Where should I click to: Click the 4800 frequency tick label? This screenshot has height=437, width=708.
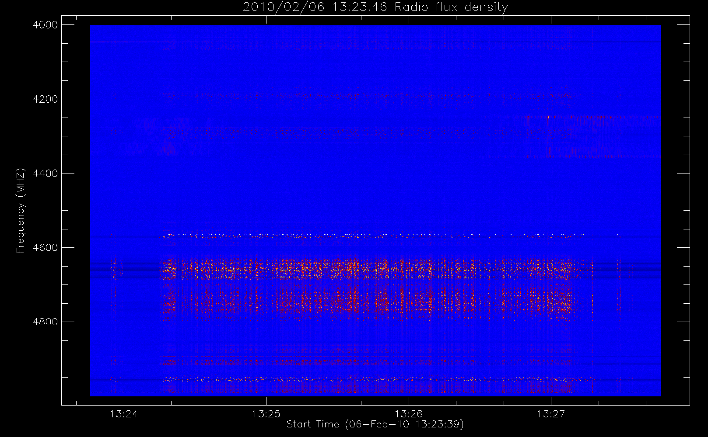coord(46,322)
